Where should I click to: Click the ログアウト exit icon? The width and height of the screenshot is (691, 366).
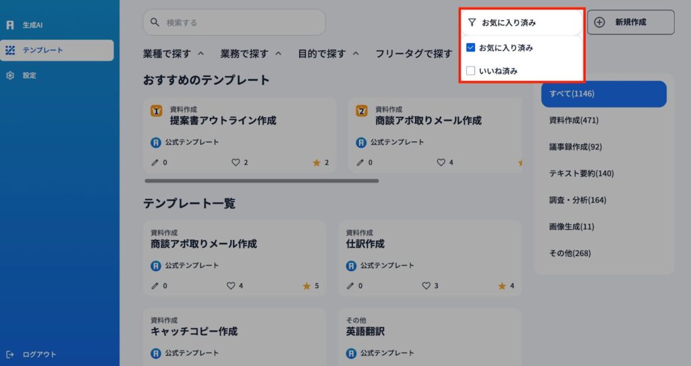coord(10,355)
